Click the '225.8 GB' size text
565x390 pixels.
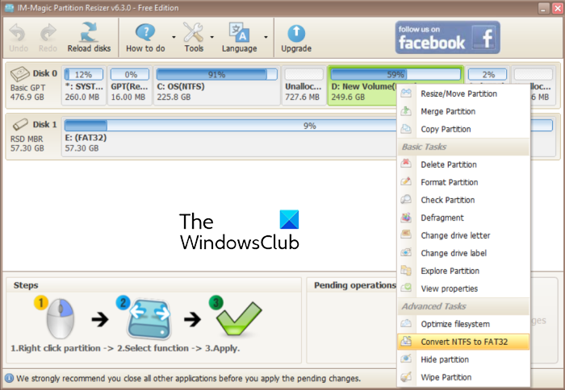coord(174,97)
